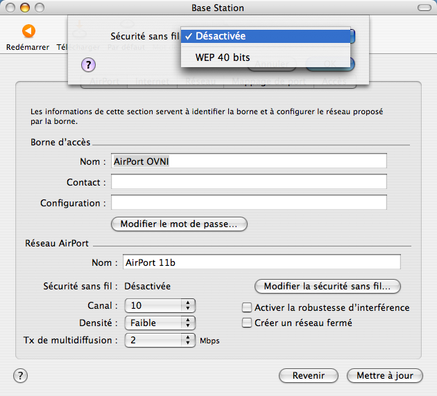The height and width of the screenshot is (396, 437).
Task: Click the Borne d'accès Nom field
Action: coord(249,161)
